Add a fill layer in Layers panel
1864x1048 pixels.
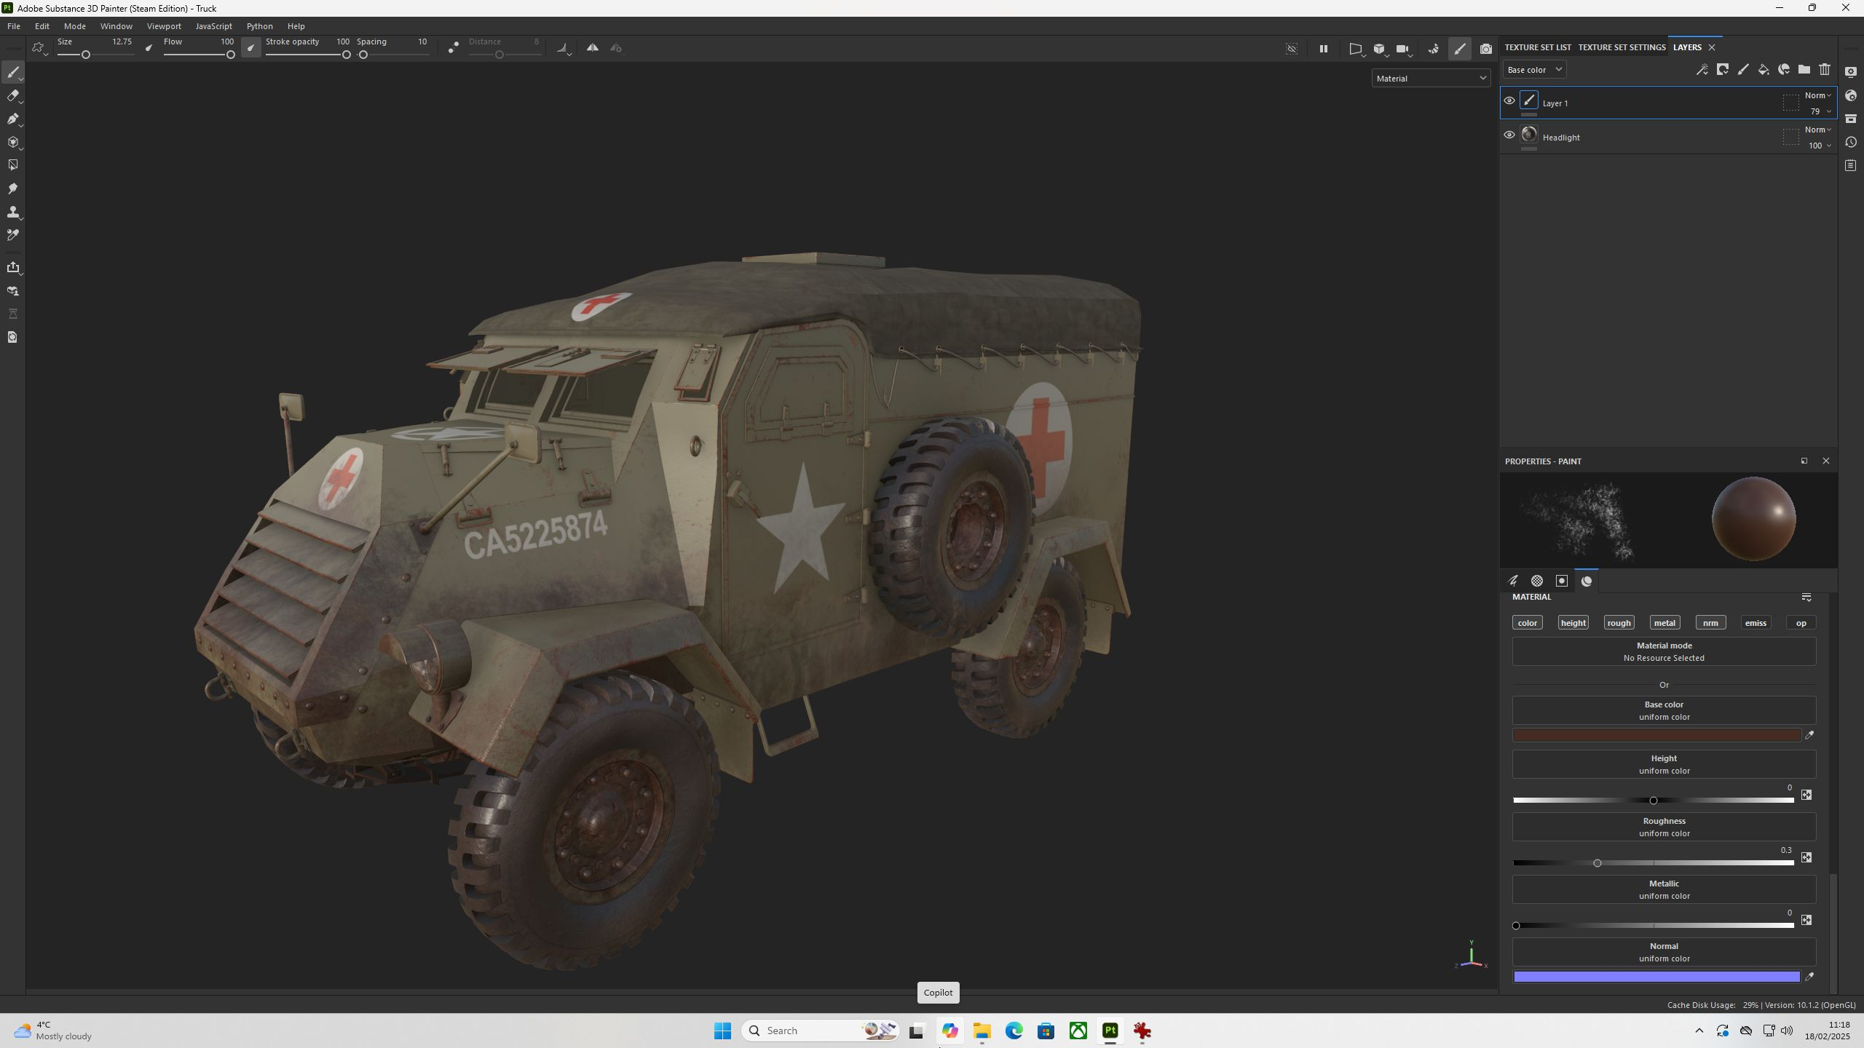(x=1763, y=70)
